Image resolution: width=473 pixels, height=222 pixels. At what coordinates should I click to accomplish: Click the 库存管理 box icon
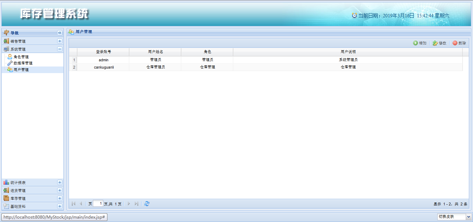tap(6, 198)
